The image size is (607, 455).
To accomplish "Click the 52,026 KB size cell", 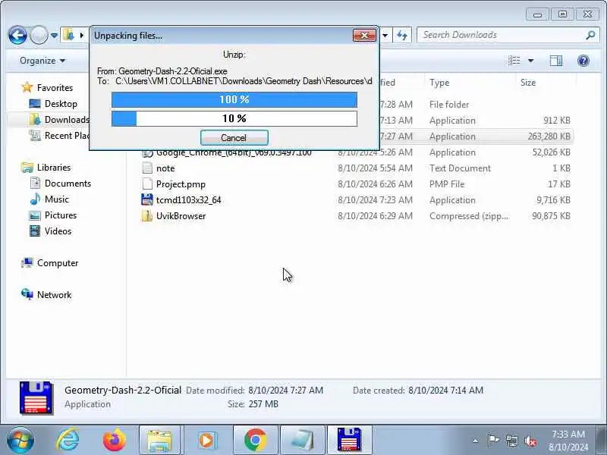I will [552, 152].
